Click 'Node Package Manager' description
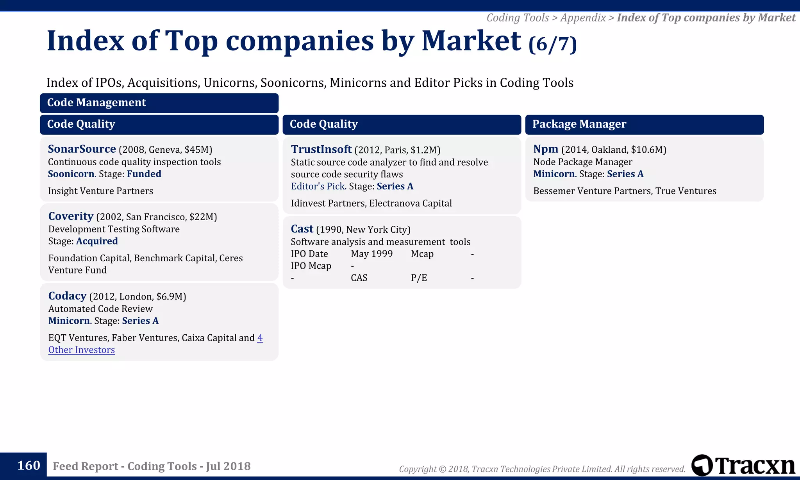 [582, 162]
